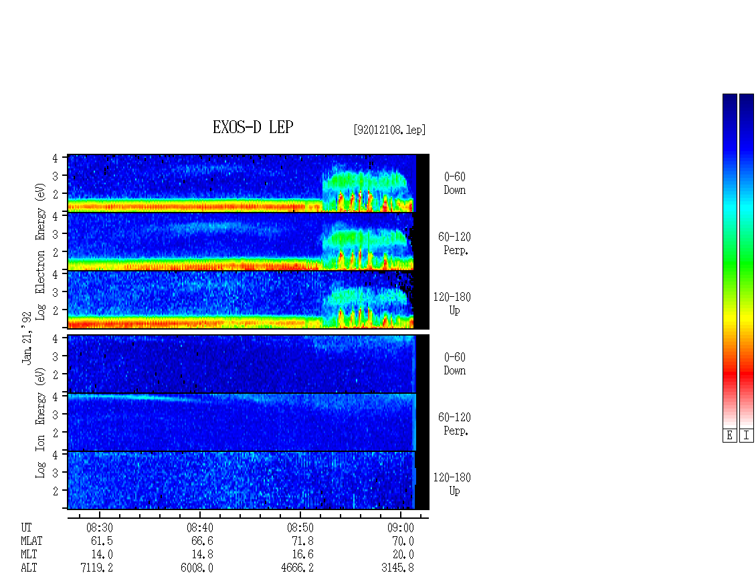Viewport: 756px width, 585px height.
Task: Click the ion panel's 60-120 Perp. label
Action: (454, 424)
